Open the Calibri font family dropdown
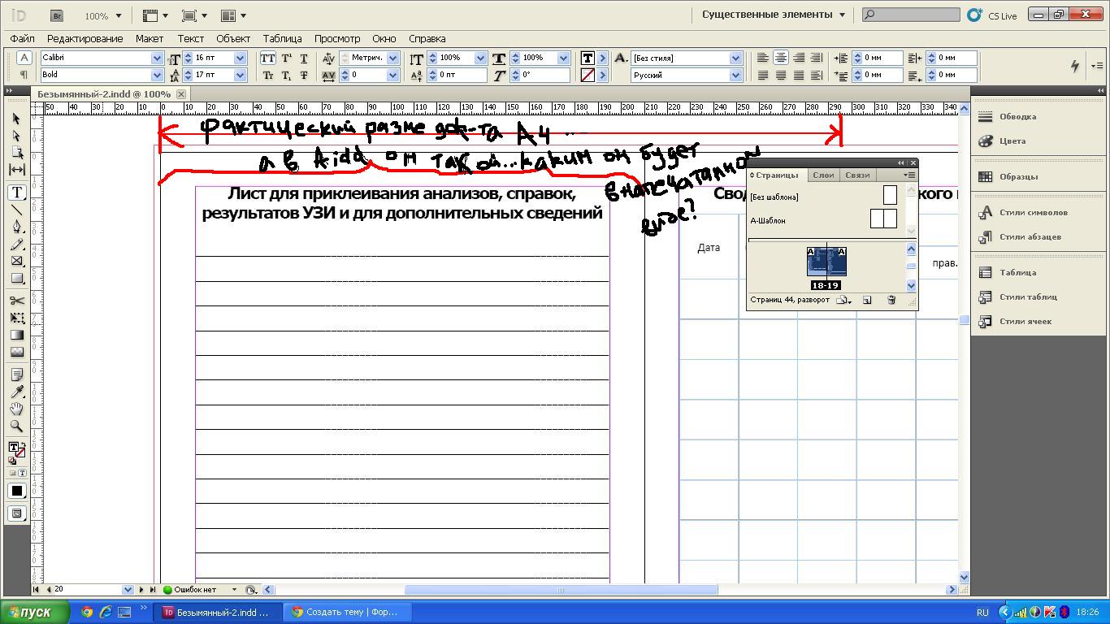Image resolution: width=1110 pixels, height=624 pixels. point(157,58)
